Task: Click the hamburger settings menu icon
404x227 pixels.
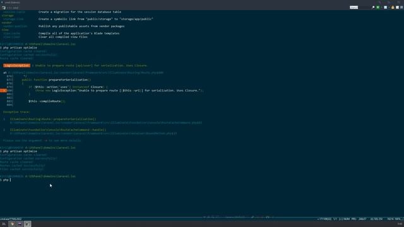Action: click(x=401, y=8)
